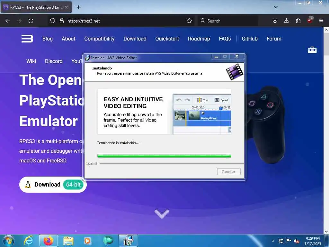Click the installer promo banner image
Image resolution: width=329 pixels, height=247 pixels.
tap(164, 112)
